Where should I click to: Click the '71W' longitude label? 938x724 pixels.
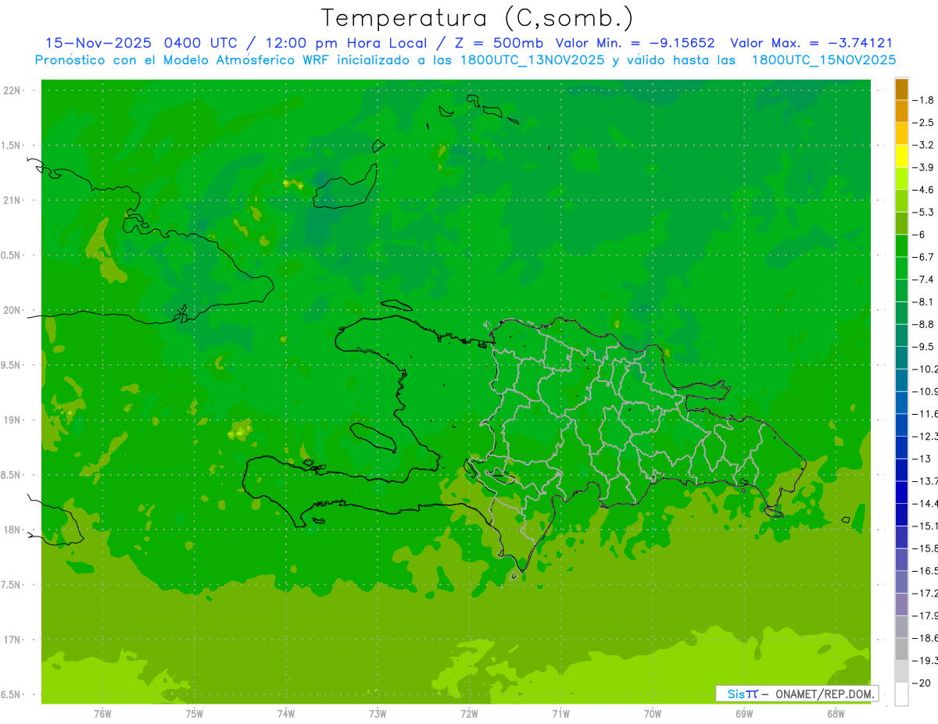pyautogui.click(x=560, y=714)
